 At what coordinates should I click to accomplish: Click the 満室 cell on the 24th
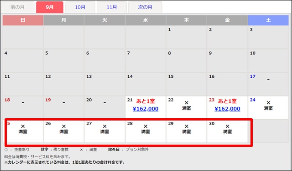point(268,107)
